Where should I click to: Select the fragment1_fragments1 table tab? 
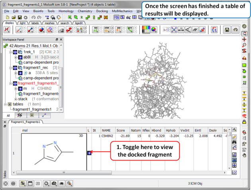click(26, 122)
